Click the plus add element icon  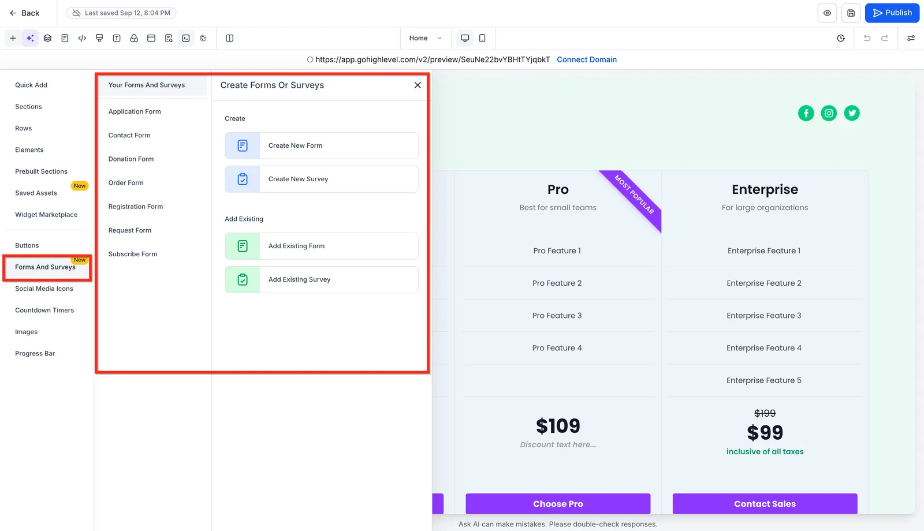pos(13,38)
